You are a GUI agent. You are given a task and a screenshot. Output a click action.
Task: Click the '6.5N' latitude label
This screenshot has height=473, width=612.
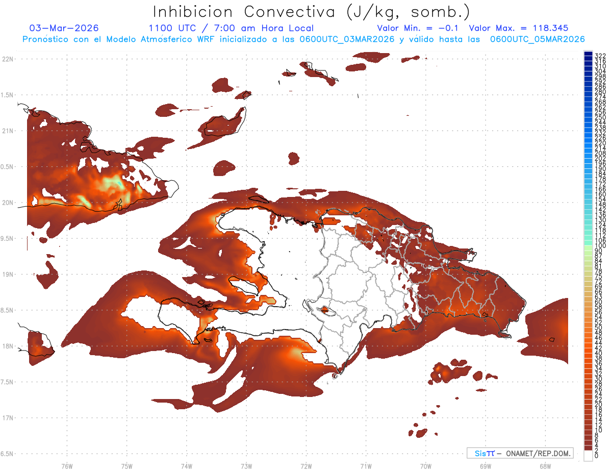tap(7, 454)
